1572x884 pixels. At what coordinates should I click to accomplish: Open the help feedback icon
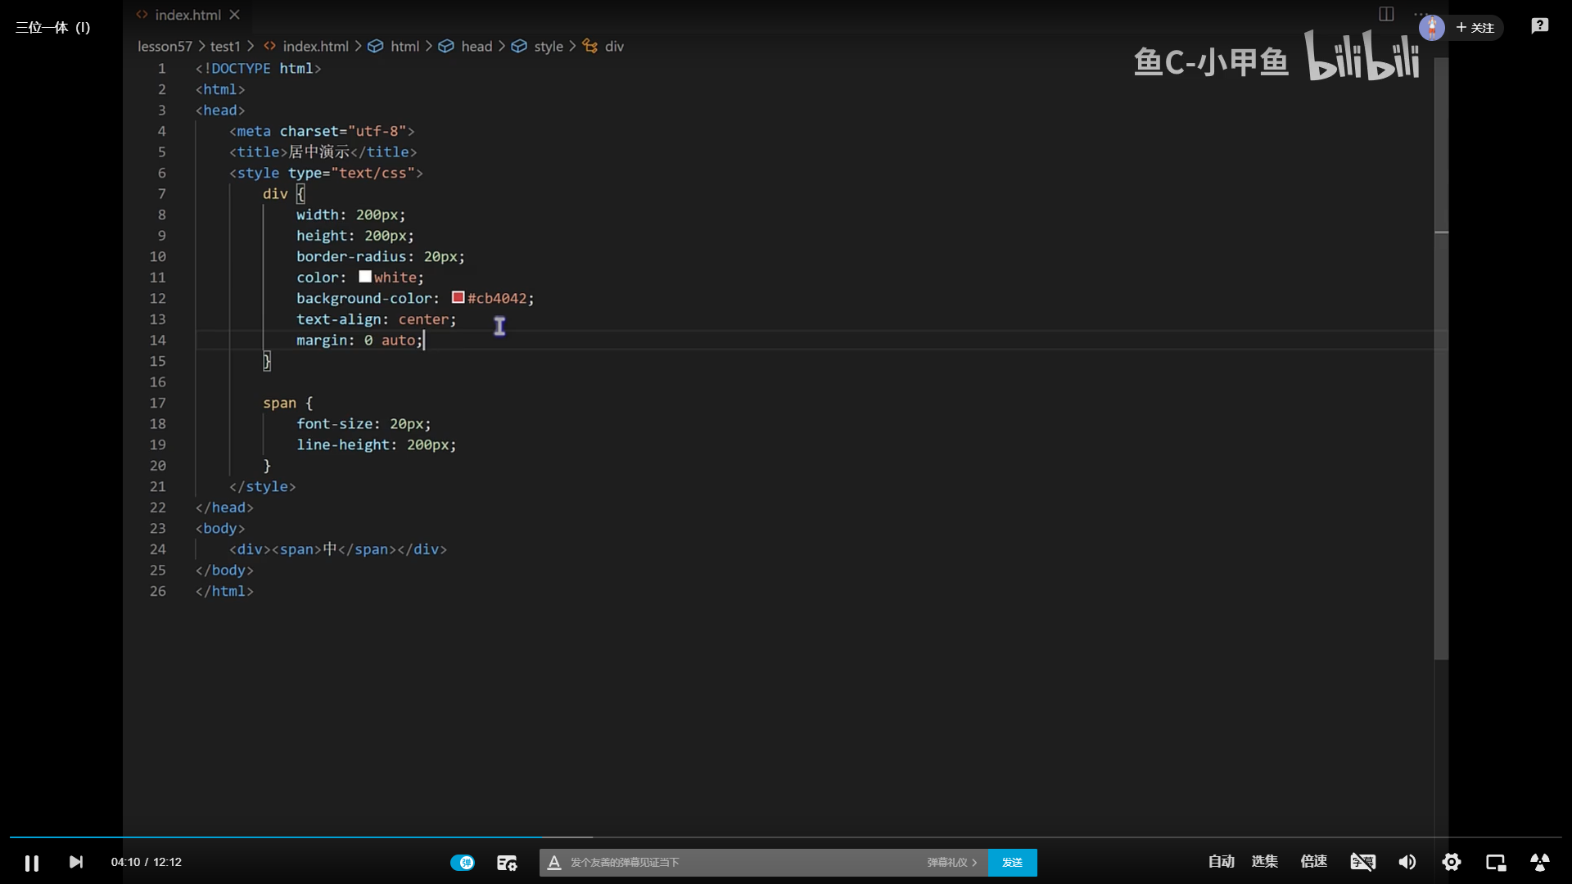click(1540, 26)
